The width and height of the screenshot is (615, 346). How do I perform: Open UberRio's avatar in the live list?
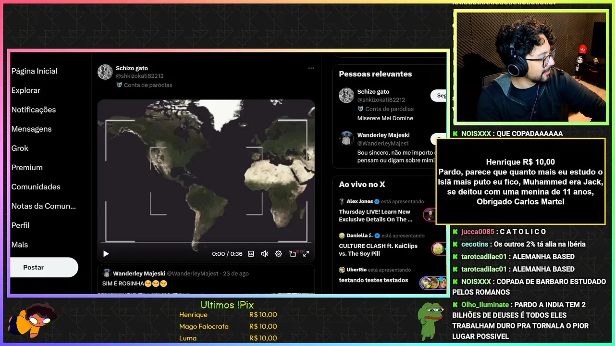coord(342,270)
